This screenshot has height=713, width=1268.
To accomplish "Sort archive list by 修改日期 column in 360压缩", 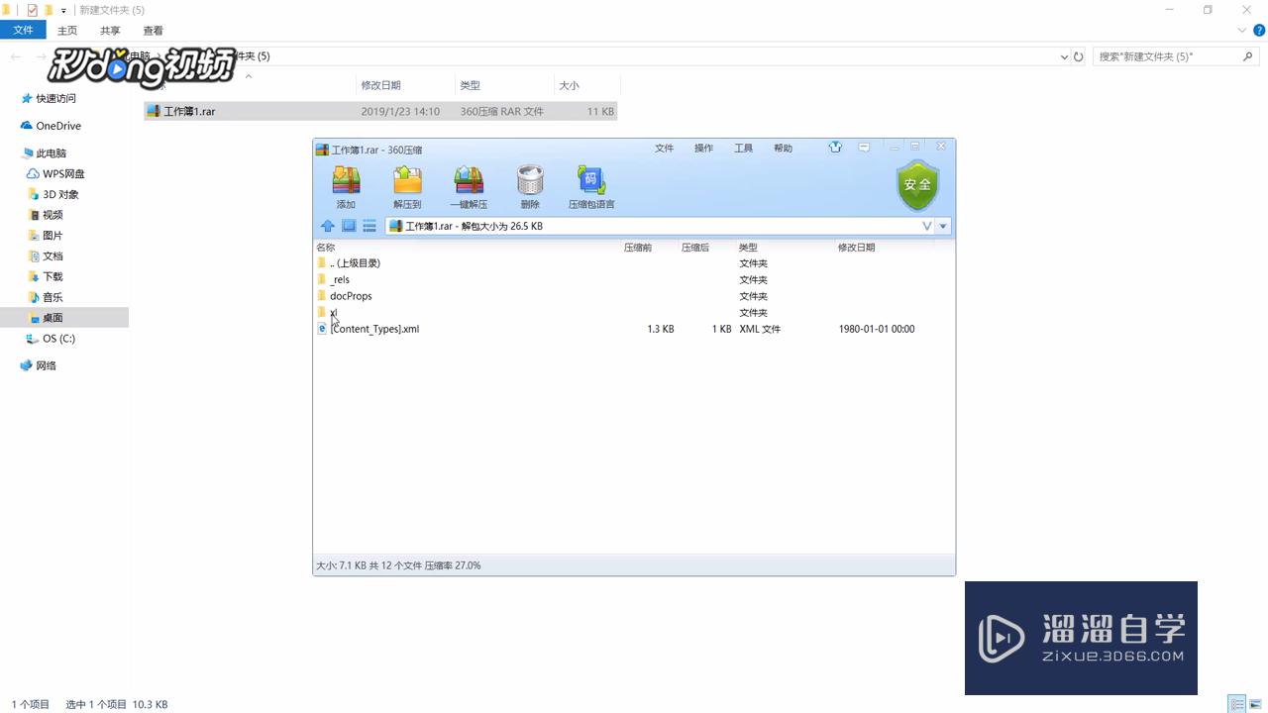I will [x=857, y=248].
